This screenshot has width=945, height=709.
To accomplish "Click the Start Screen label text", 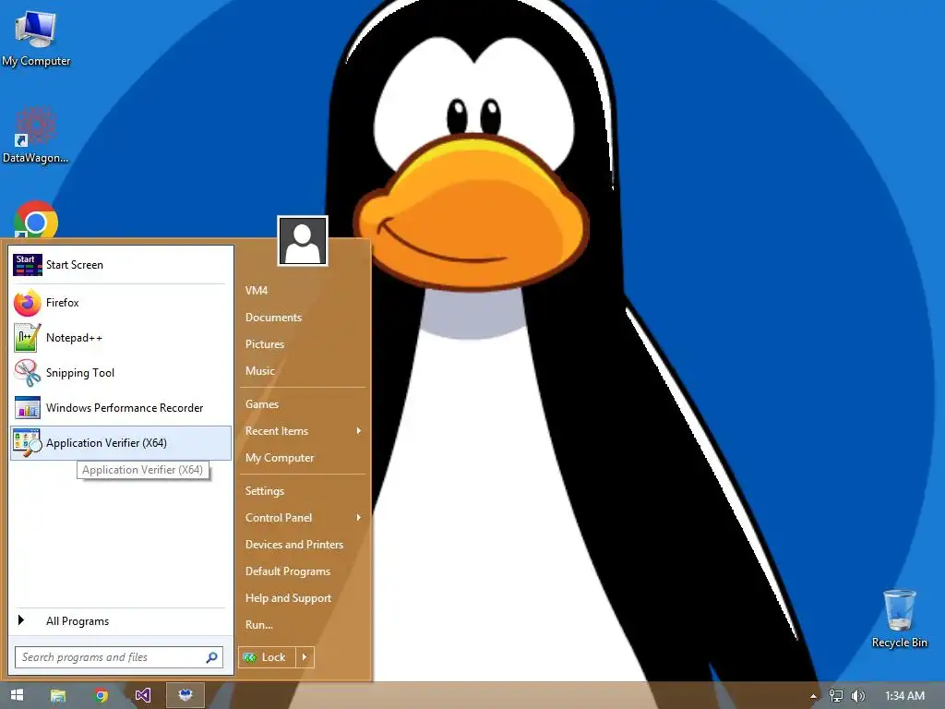I will [75, 265].
